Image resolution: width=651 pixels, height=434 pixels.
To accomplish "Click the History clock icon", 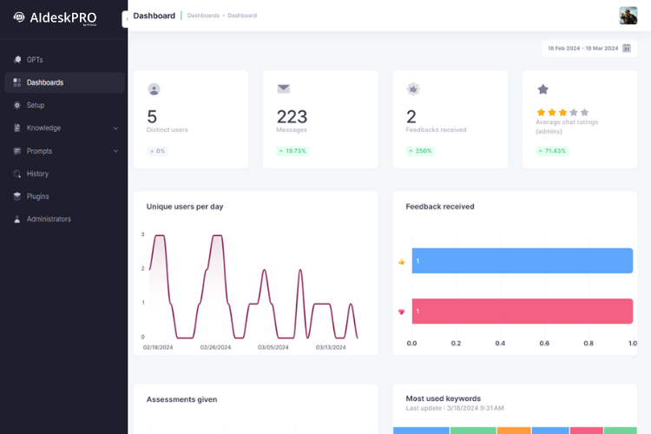I will (x=17, y=174).
